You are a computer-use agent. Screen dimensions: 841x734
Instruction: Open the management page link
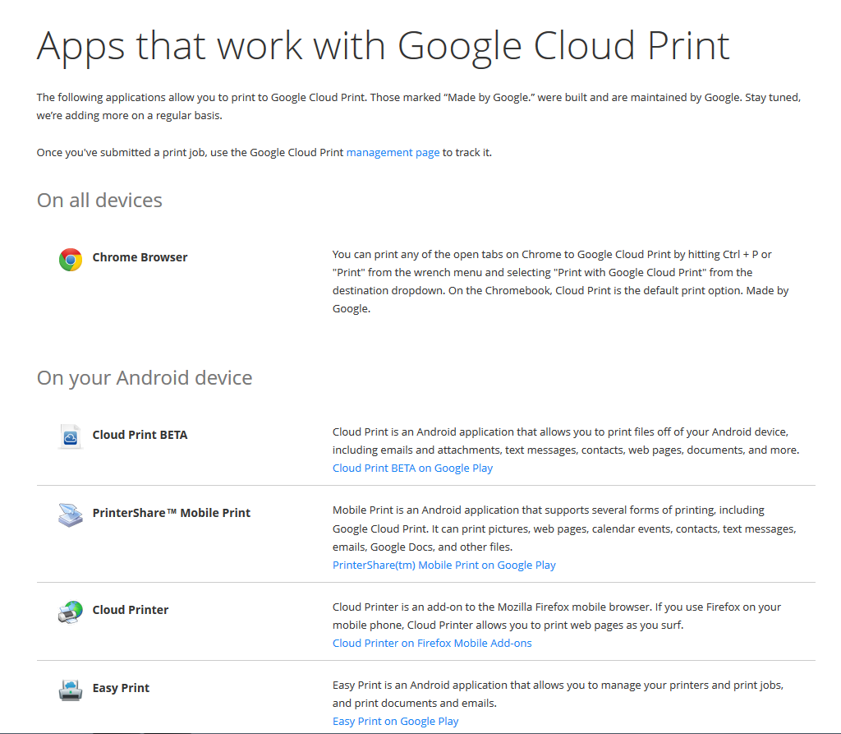coord(393,152)
